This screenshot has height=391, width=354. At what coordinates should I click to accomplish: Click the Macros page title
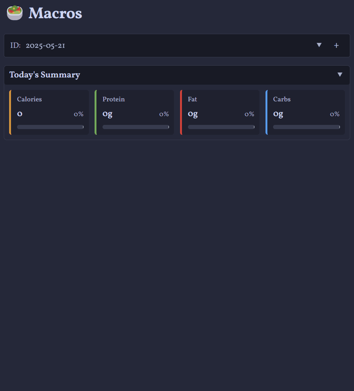(x=55, y=13)
